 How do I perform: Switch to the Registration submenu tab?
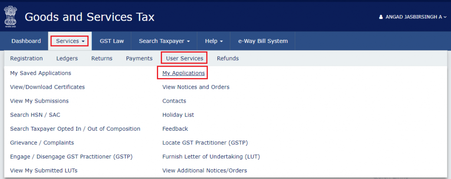[x=26, y=58]
